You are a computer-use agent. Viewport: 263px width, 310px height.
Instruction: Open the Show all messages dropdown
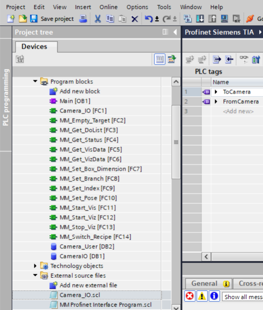tap(243, 297)
